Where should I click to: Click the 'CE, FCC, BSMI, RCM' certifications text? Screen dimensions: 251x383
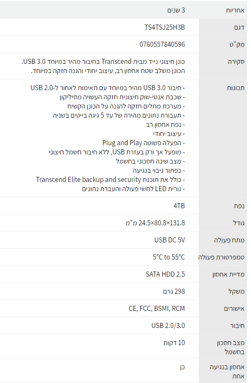pyautogui.click(x=157, y=308)
